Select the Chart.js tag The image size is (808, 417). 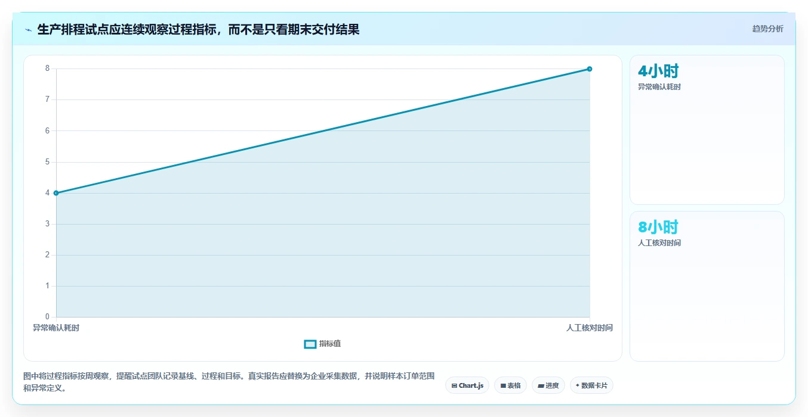[x=467, y=385]
